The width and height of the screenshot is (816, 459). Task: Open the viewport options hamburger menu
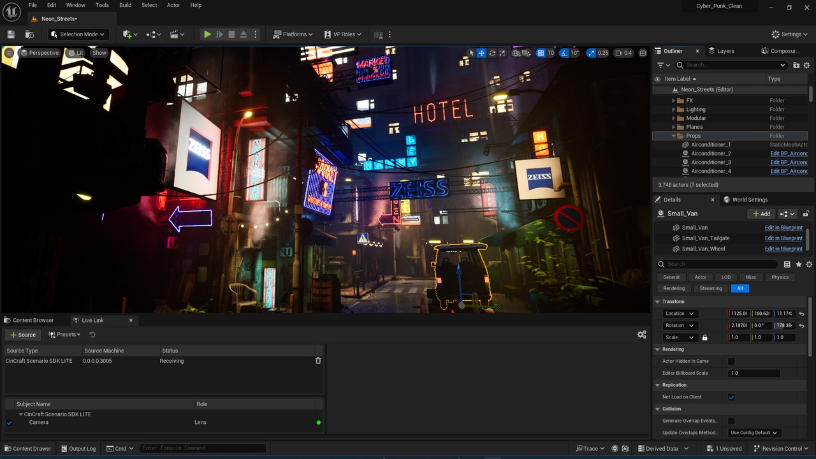(x=9, y=53)
